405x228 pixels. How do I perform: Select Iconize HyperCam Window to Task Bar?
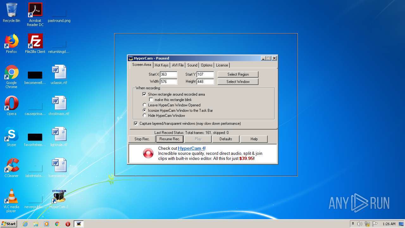pos(145,111)
